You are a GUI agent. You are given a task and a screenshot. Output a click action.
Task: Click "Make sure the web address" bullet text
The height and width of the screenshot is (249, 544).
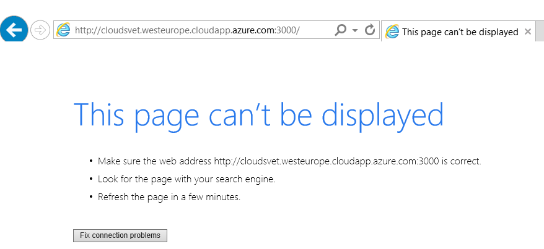(x=155, y=161)
